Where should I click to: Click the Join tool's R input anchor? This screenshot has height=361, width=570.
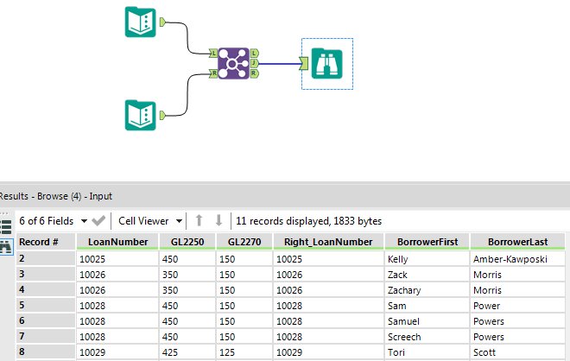tap(213, 73)
